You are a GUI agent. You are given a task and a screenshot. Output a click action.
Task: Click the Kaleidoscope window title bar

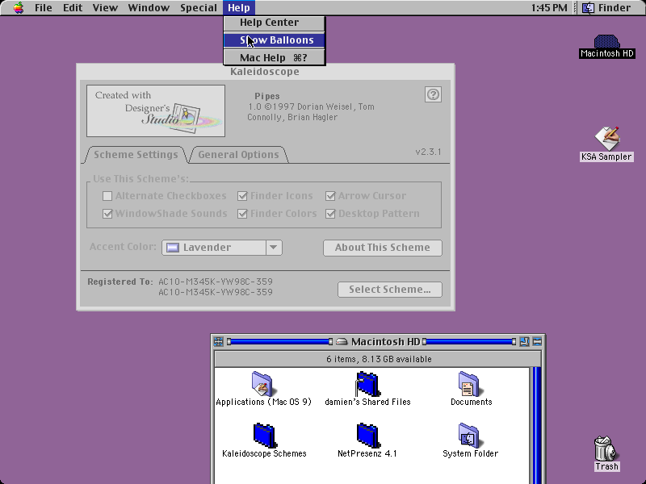(266, 72)
